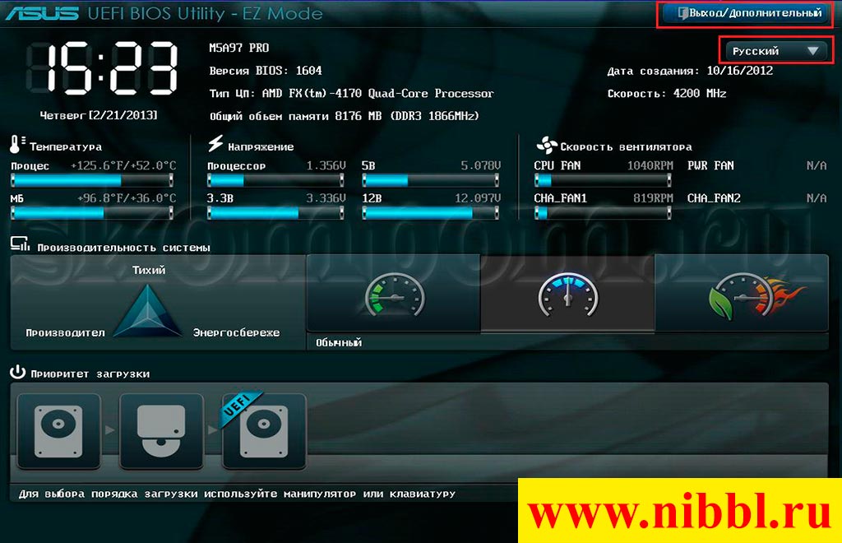Click the 5В voltage bar
Screen dimensions: 842x543
click(x=431, y=180)
